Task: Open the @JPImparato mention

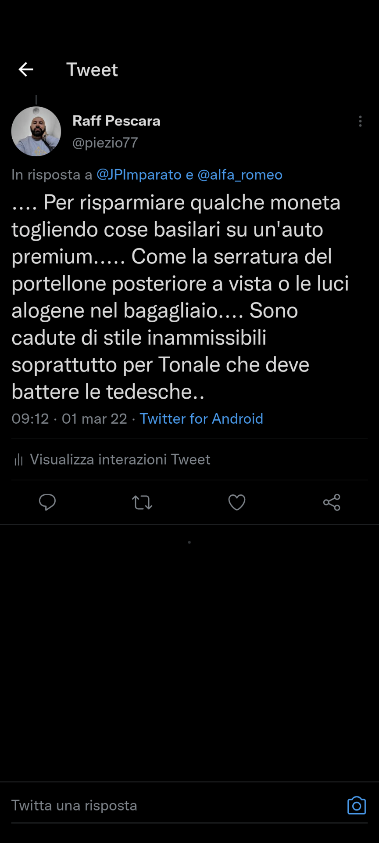Action: (139, 175)
